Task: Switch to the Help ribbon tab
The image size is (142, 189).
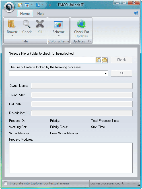Action: click(x=41, y=14)
